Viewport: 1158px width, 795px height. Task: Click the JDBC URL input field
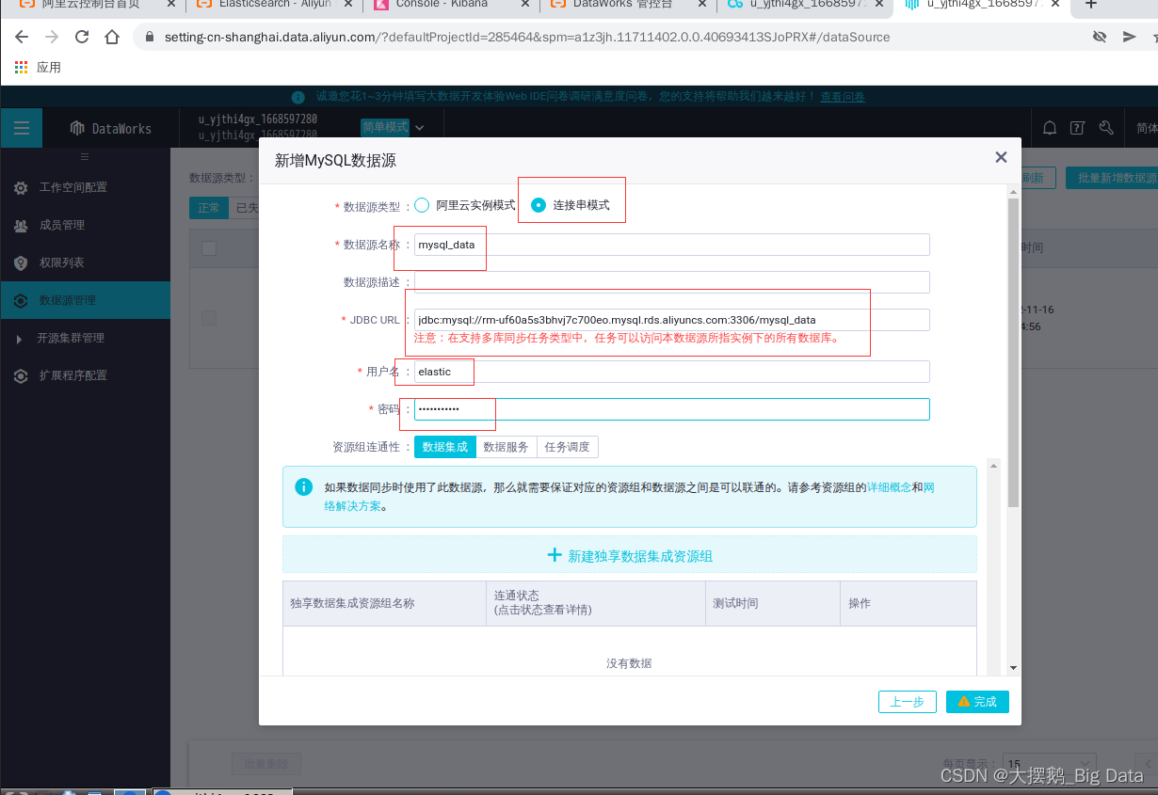point(672,320)
